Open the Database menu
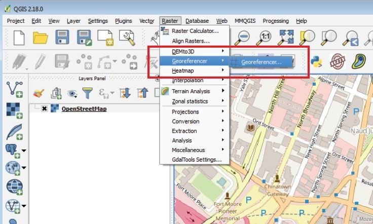This screenshot has height=224, width=373. coord(197,21)
